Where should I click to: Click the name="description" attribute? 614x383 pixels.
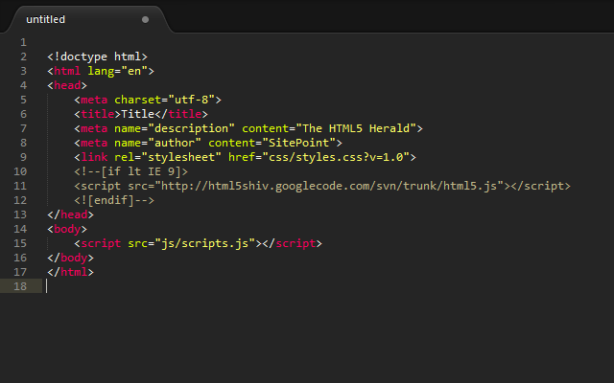click(x=175, y=128)
